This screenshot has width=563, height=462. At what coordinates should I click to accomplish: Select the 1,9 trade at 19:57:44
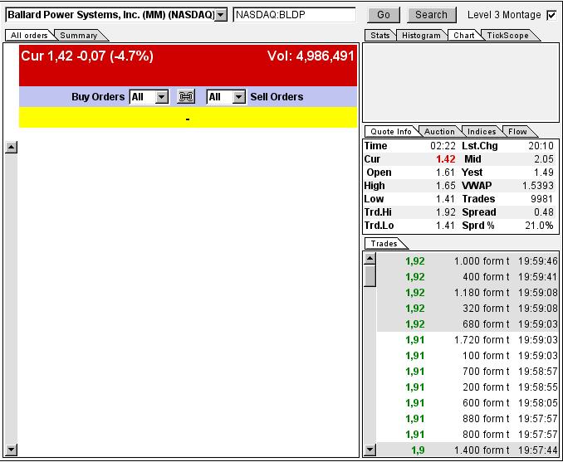(468, 450)
